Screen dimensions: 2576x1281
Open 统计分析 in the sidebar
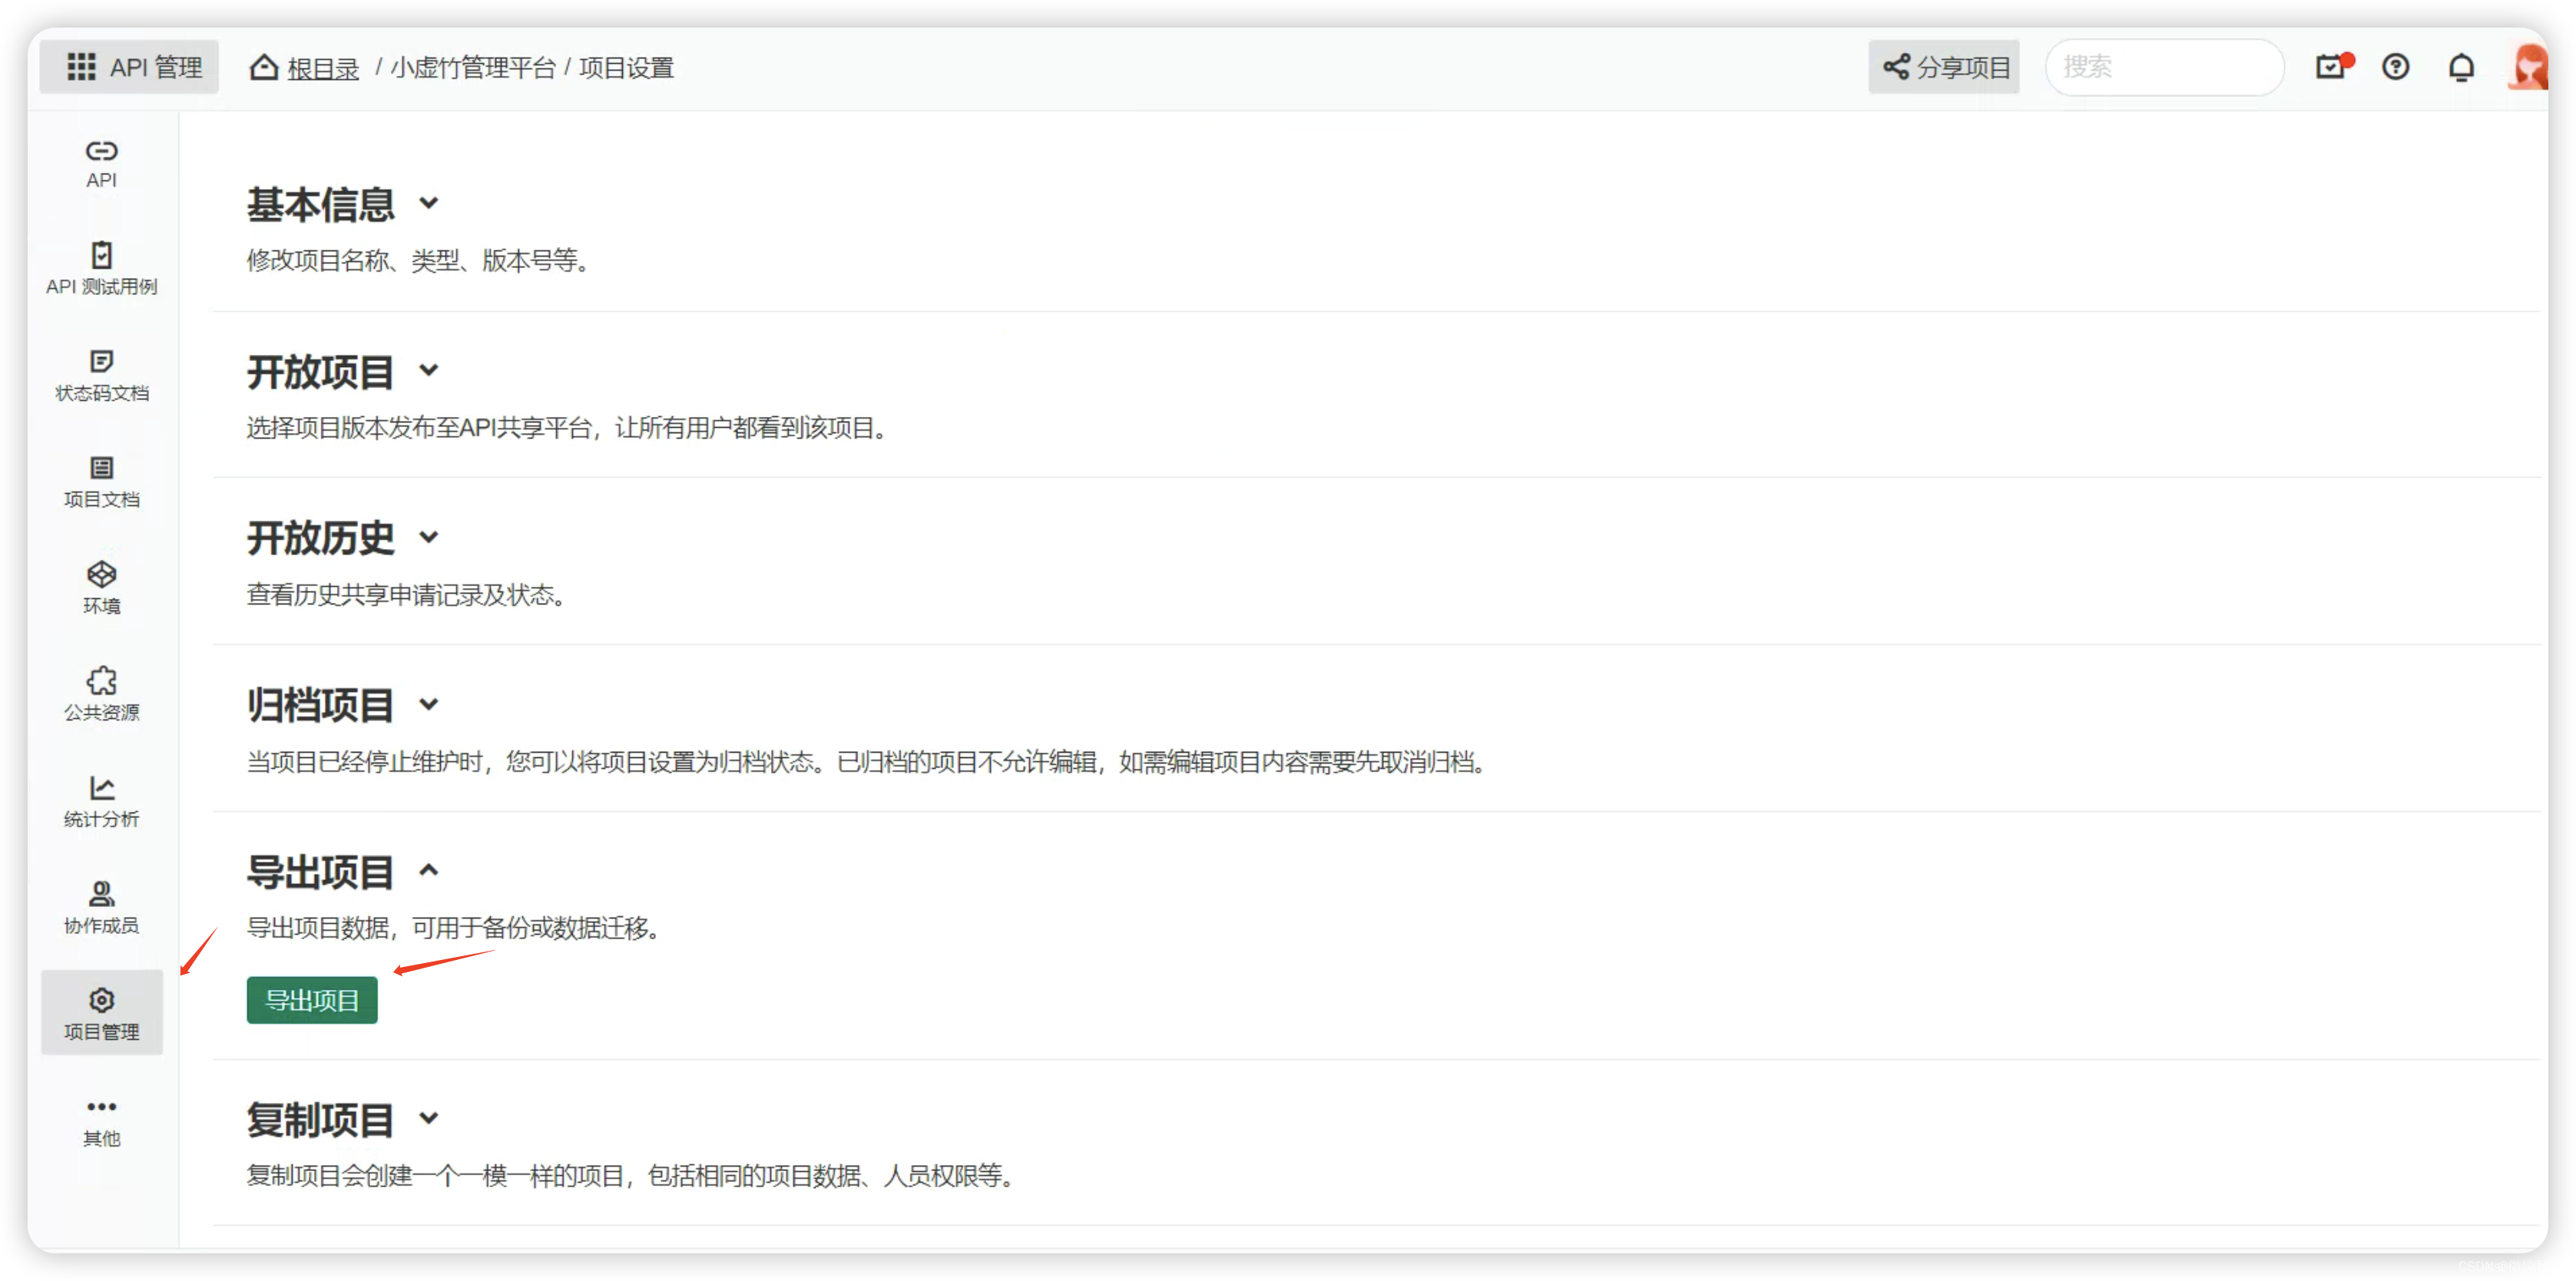pos(101,802)
